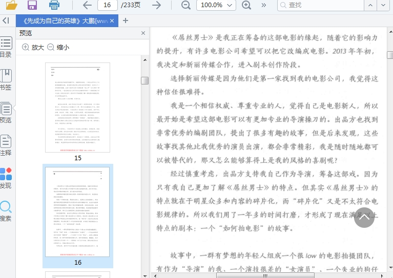Click the document vertical scrollbar thumb
Image resolution: width=393 pixels, height=278 pixels.
pyautogui.click(x=390, y=55)
